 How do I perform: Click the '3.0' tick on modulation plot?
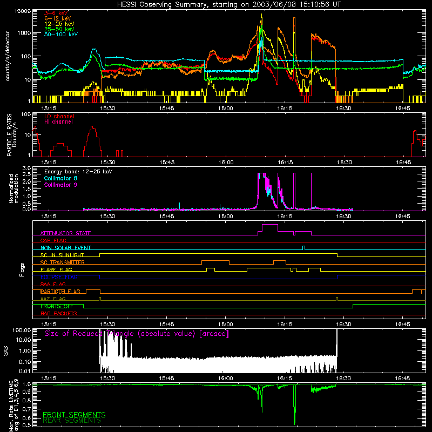point(26,168)
